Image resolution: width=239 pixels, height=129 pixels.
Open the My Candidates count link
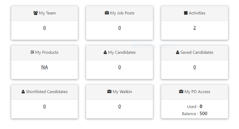[x=119, y=67]
